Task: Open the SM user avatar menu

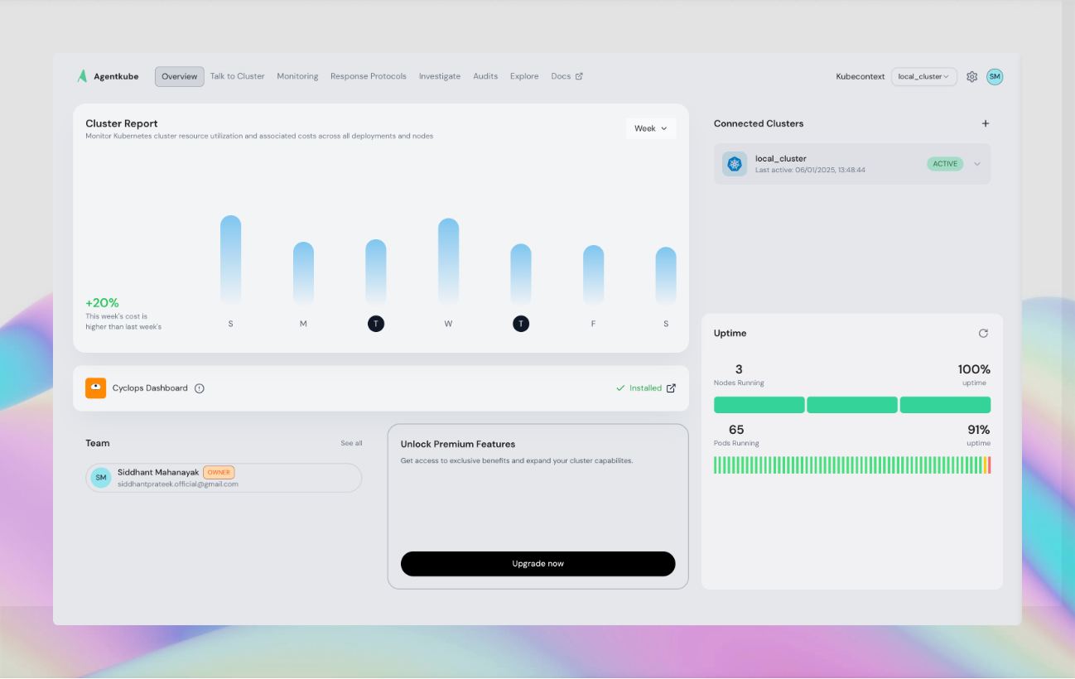Action: click(995, 76)
